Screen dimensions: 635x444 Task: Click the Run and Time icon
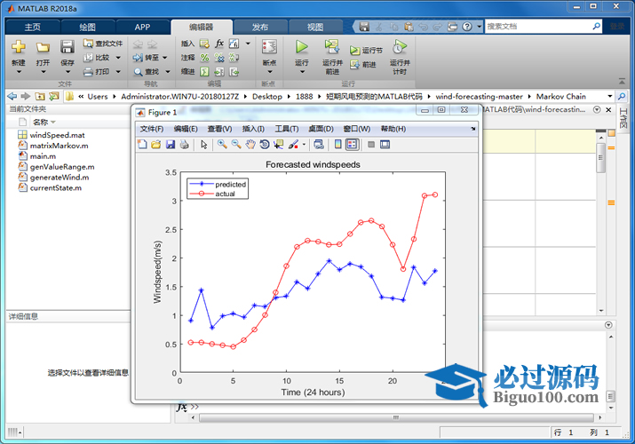coord(400,48)
